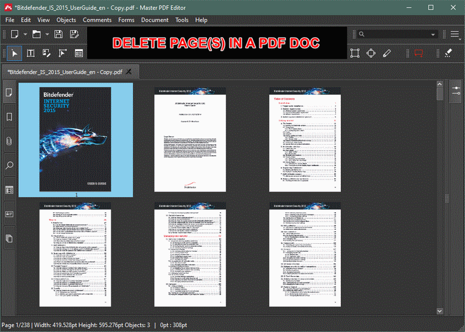Open the Document menu
This screenshot has height=332, width=465.
pos(155,20)
